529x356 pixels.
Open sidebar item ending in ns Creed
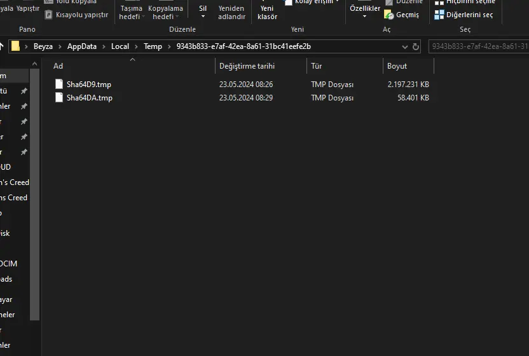point(13,198)
